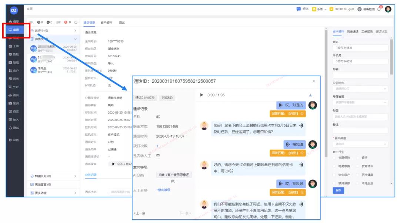Viewport: 400px width, 223px height.
Task: Click the +意向等级 link
Action: pos(163,190)
